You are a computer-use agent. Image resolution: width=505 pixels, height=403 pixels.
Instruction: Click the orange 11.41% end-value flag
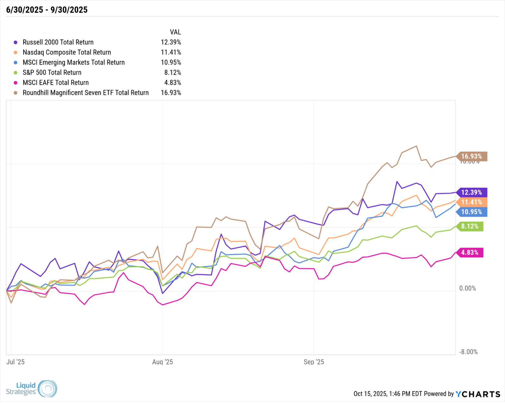[472, 202]
